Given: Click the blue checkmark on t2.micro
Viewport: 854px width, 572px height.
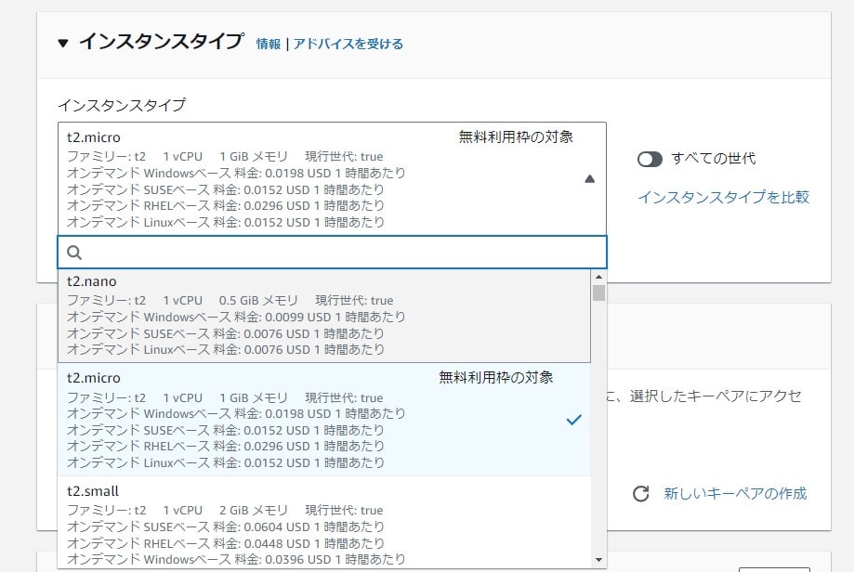Looking at the screenshot, I should [x=574, y=420].
